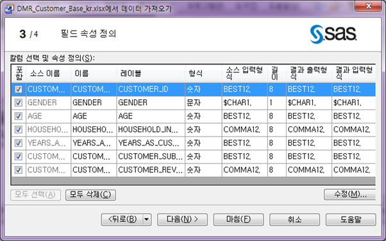Click CUSTOMER_REV row output format COMMA12. cell
This screenshot has height=241, width=386.
click(x=309, y=170)
